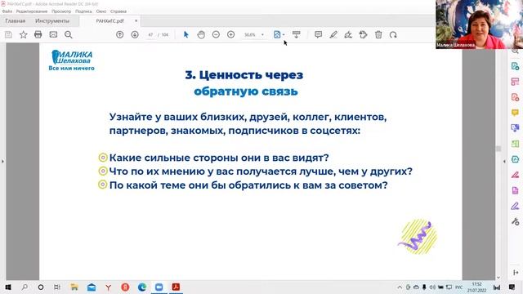Open Export PDF tool in the right pane
This screenshot has width=523, height=294.
515,66
